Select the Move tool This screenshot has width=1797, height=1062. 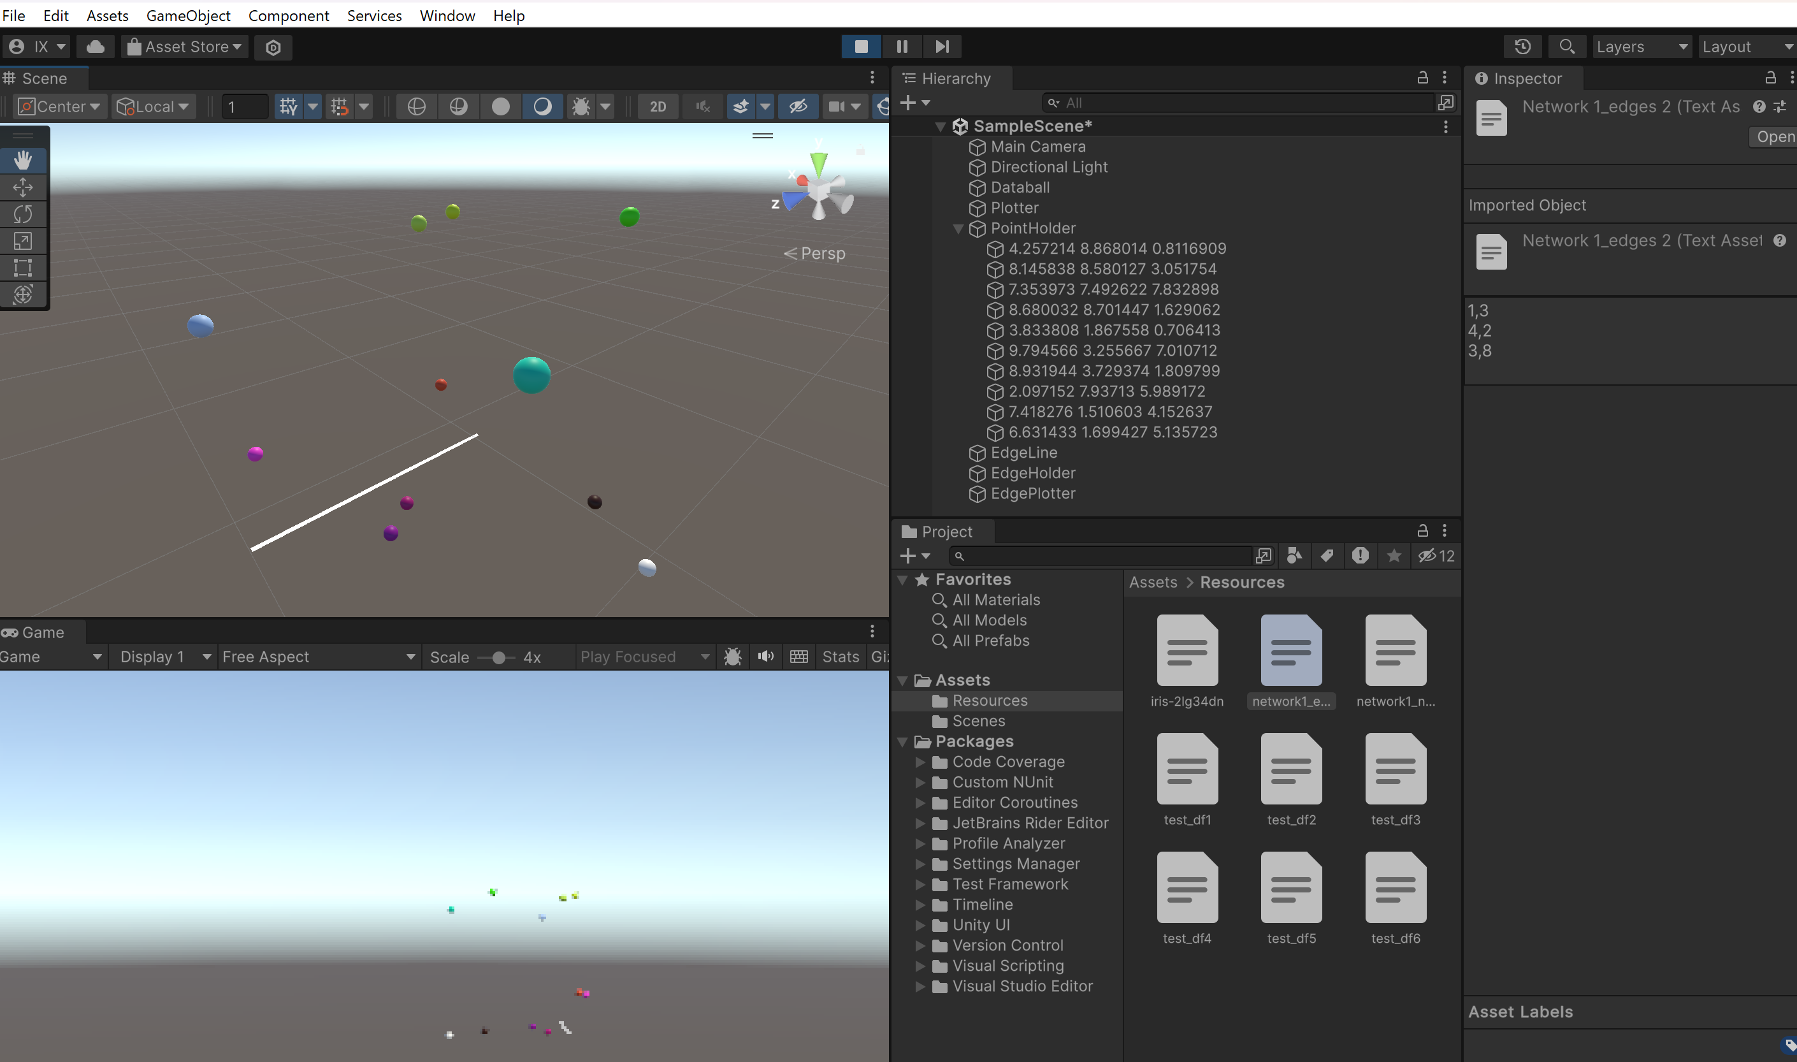[x=24, y=187]
